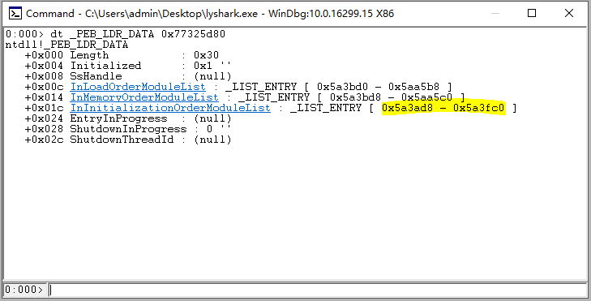Click the highlighted 0x5a3ad8 - 0x5a3fc0 addresses

click(443, 108)
